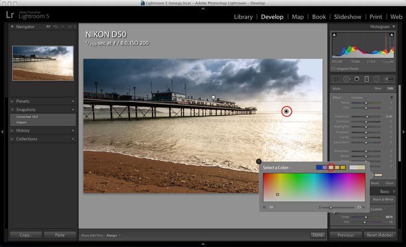Click the Exposure slider handle

tap(367, 117)
